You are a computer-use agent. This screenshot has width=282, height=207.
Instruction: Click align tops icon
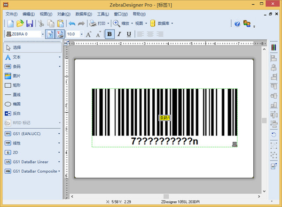274,86
